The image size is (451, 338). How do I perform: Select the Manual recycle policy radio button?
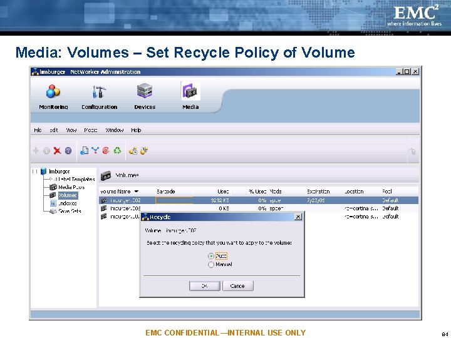pos(211,264)
